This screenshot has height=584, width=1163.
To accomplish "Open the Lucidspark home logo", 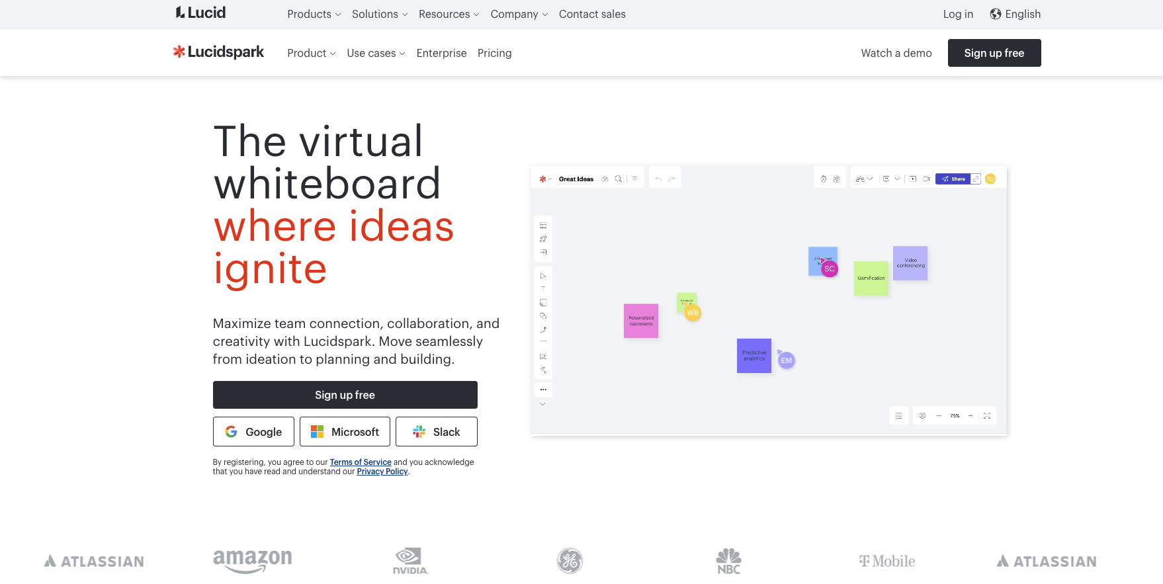I will click(x=218, y=52).
